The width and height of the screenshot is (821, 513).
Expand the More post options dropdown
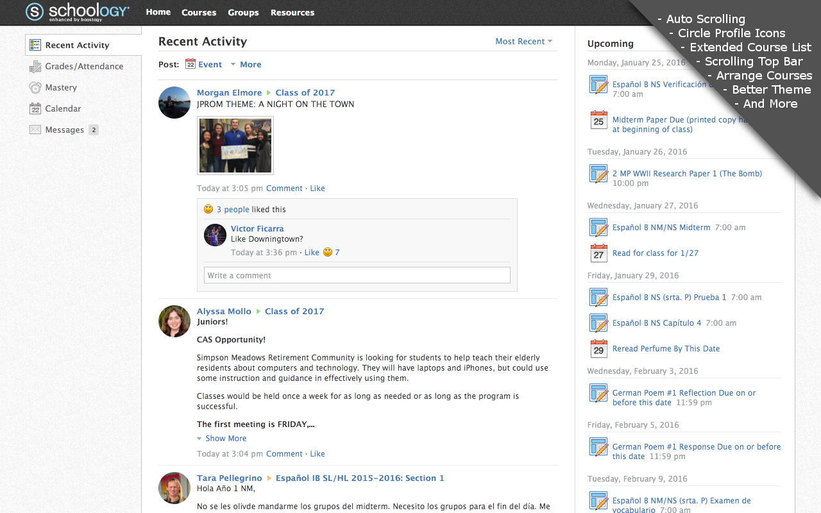[x=246, y=64]
